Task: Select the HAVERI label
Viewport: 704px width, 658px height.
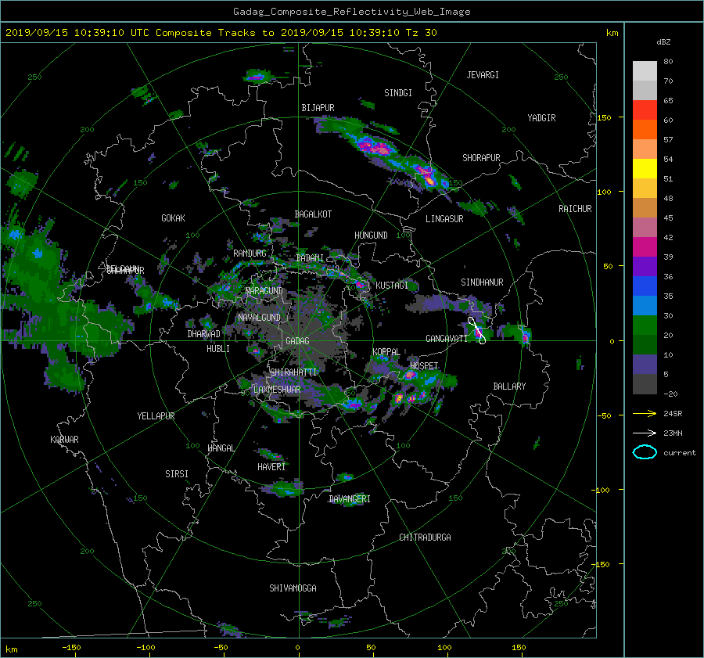Action: click(x=271, y=467)
